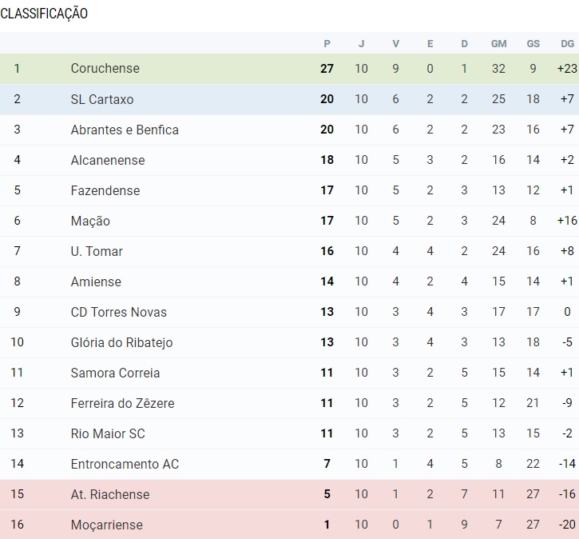Open the SL Cartaxo team link
Screen dimensions: 579x539
(x=102, y=99)
